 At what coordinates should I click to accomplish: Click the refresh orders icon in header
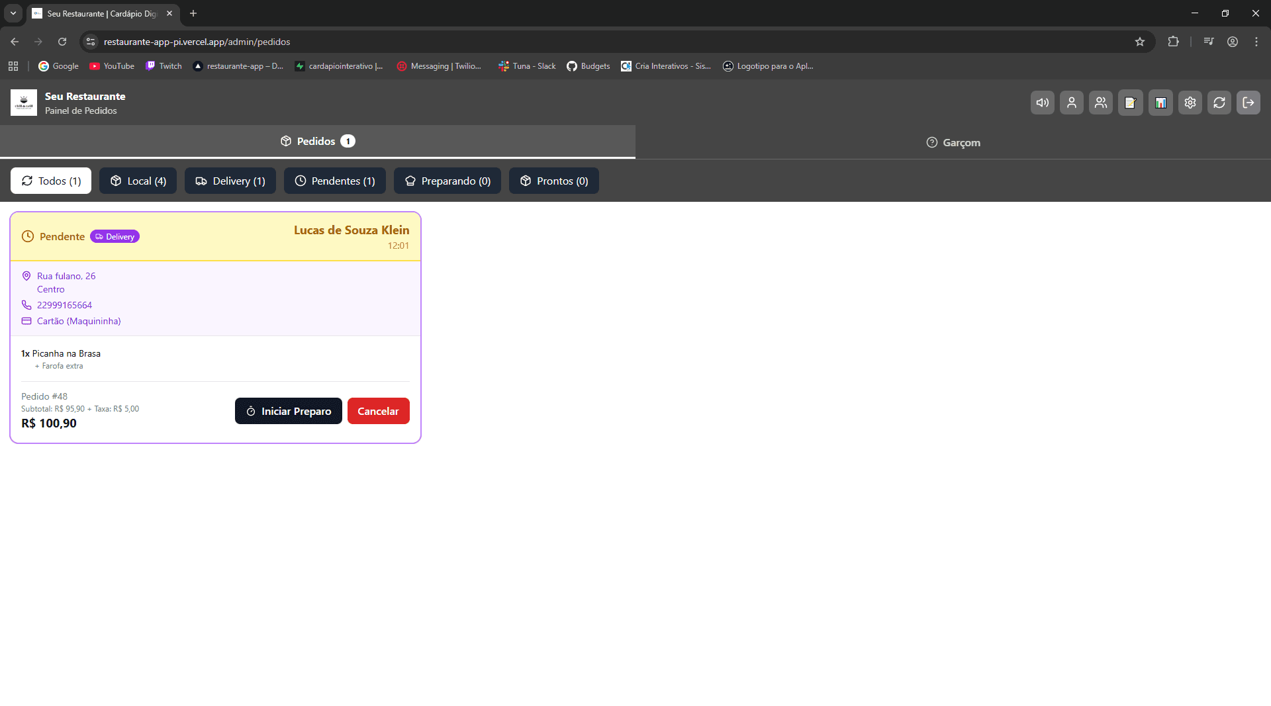pyautogui.click(x=1219, y=103)
